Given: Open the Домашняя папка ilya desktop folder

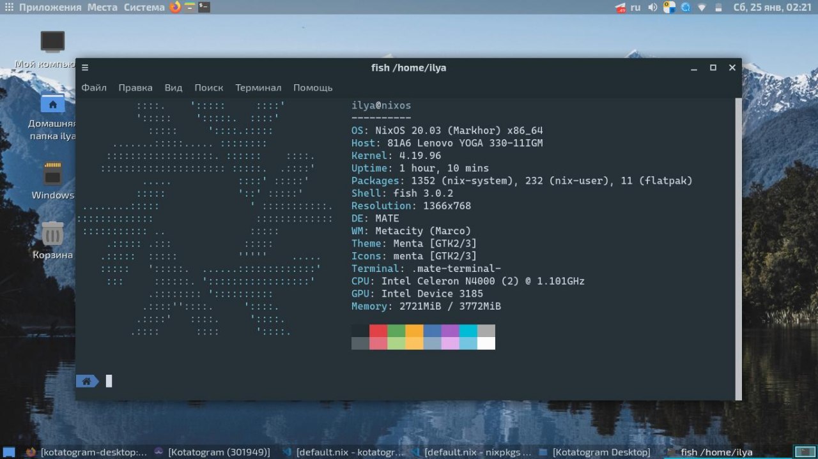Looking at the screenshot, I should click(52, 117).
